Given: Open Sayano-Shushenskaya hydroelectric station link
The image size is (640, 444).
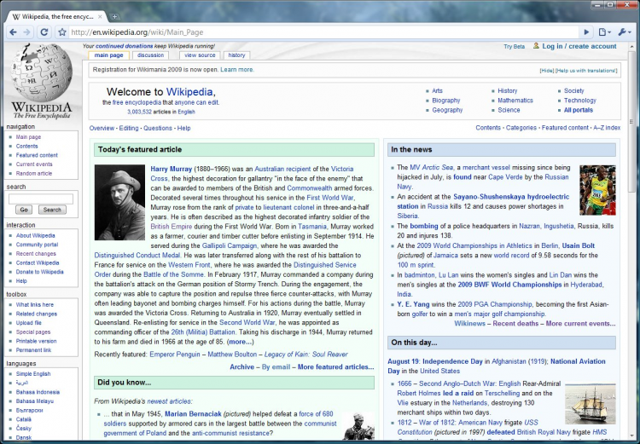Looking at the screenshot, I should 483,201.
